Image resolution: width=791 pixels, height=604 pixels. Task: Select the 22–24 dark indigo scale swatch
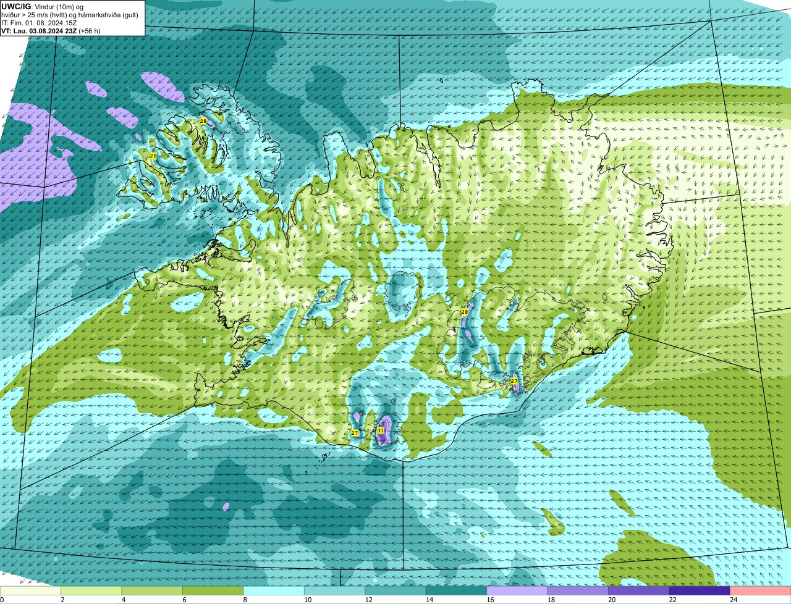[x=700, y=590]
